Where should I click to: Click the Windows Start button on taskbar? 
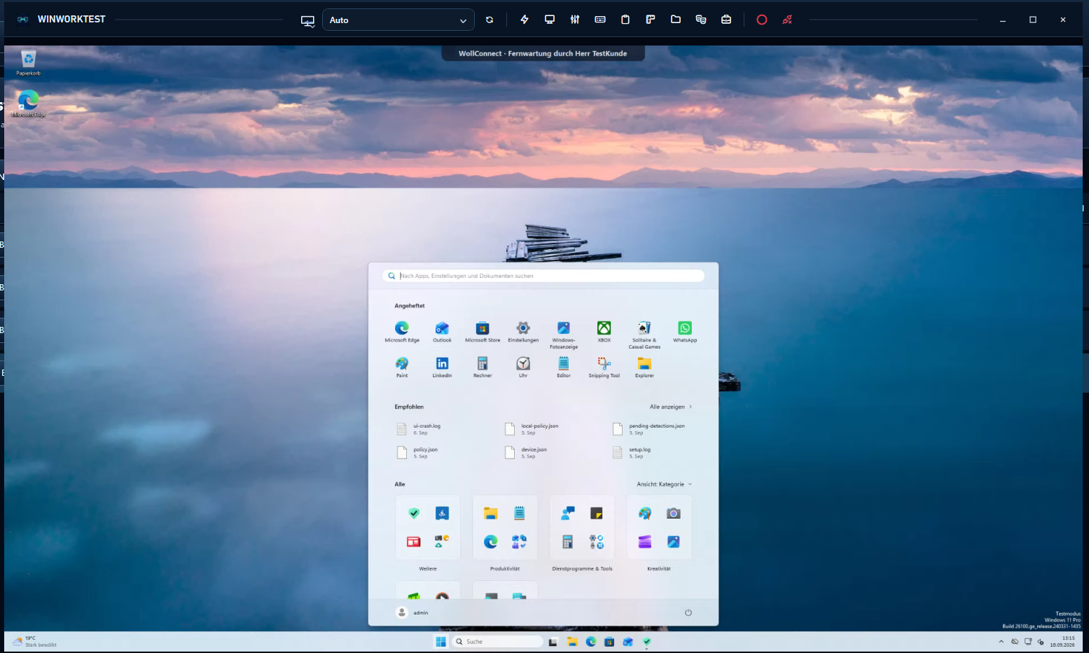tap(441, 642)
